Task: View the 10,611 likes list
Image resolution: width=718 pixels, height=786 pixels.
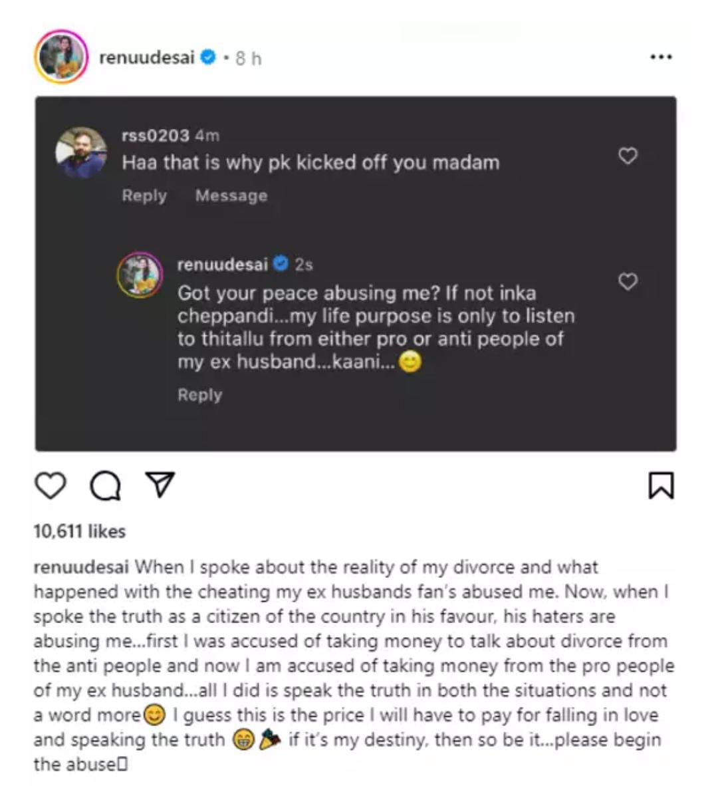Action: tap(79, 531)
